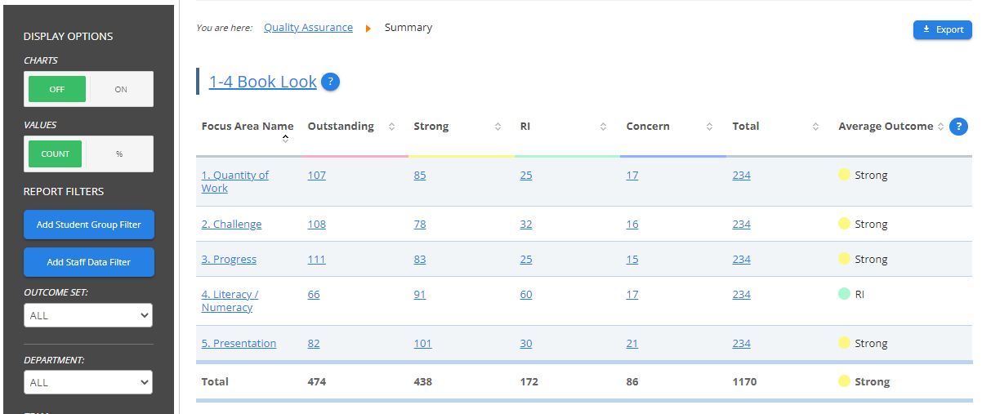
Task: Click Add Student Group Filter button
Action: tap(89, 225)
